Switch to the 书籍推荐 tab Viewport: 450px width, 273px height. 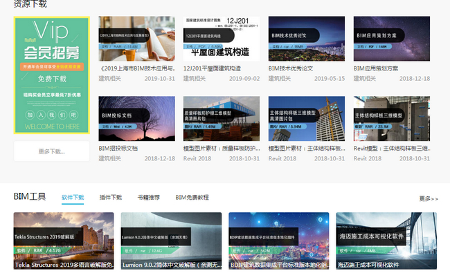click(x=148, y=198)
